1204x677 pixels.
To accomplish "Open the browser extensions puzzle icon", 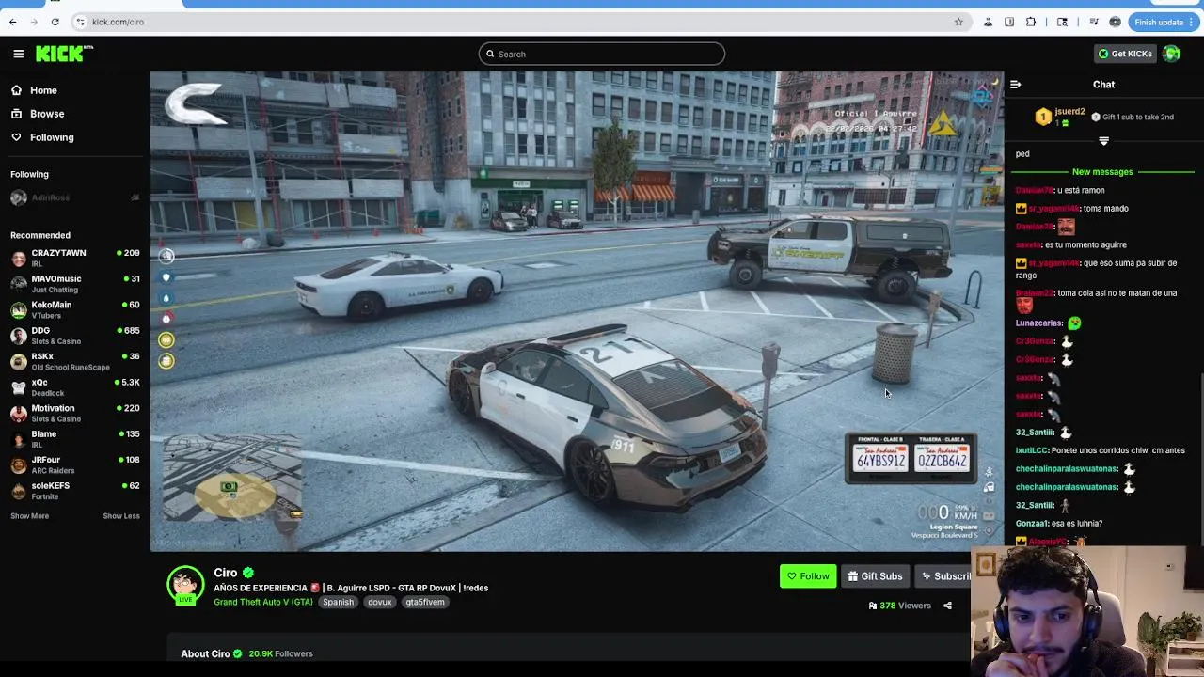I will tap(1031, 22).
